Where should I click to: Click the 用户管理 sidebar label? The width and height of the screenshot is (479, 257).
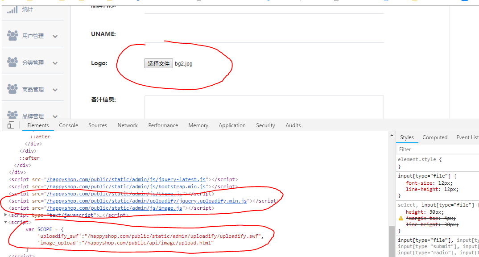(33, 36)
